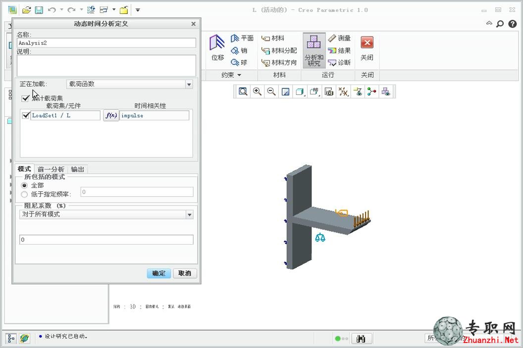Screen dimensions: 523x348
Task: Undo the last action
Action: click(x=52, y=10)
